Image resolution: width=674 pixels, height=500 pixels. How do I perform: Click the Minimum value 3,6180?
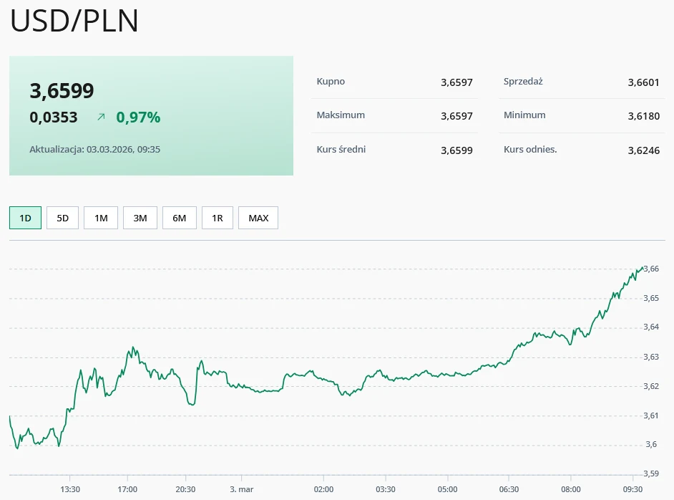pyautogui.click(x=643, y=116)
